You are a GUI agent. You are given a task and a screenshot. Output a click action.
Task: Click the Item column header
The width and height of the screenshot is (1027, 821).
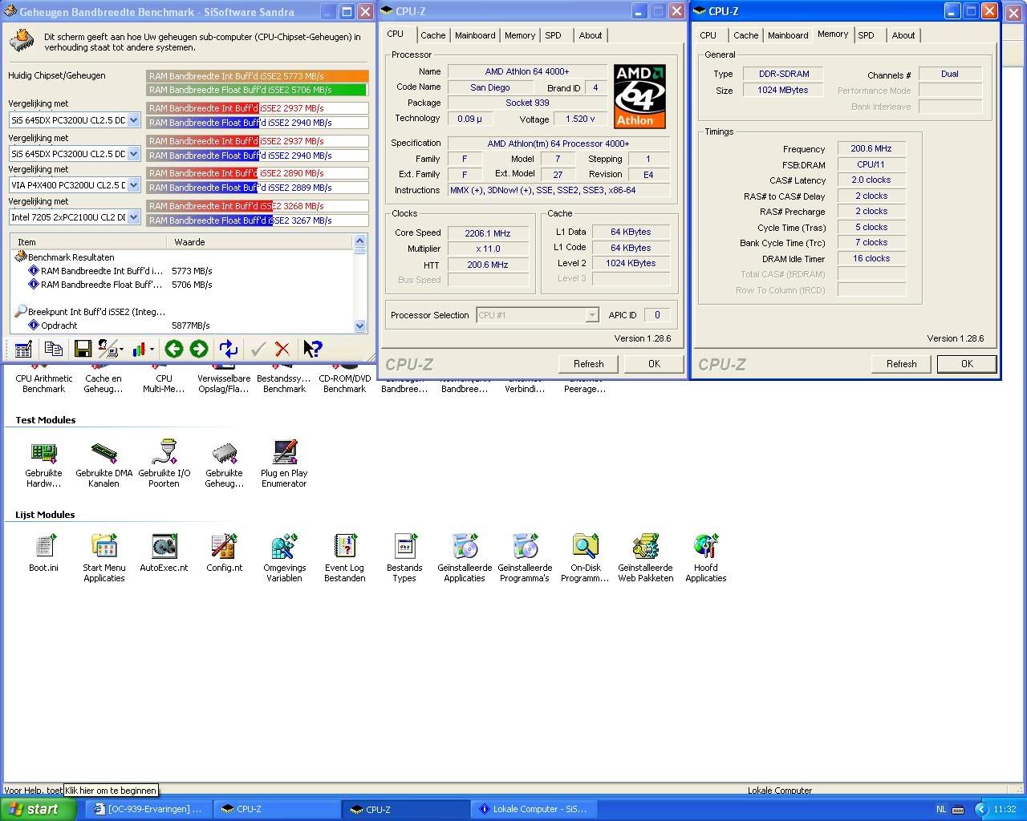click(x=89, y=242)
